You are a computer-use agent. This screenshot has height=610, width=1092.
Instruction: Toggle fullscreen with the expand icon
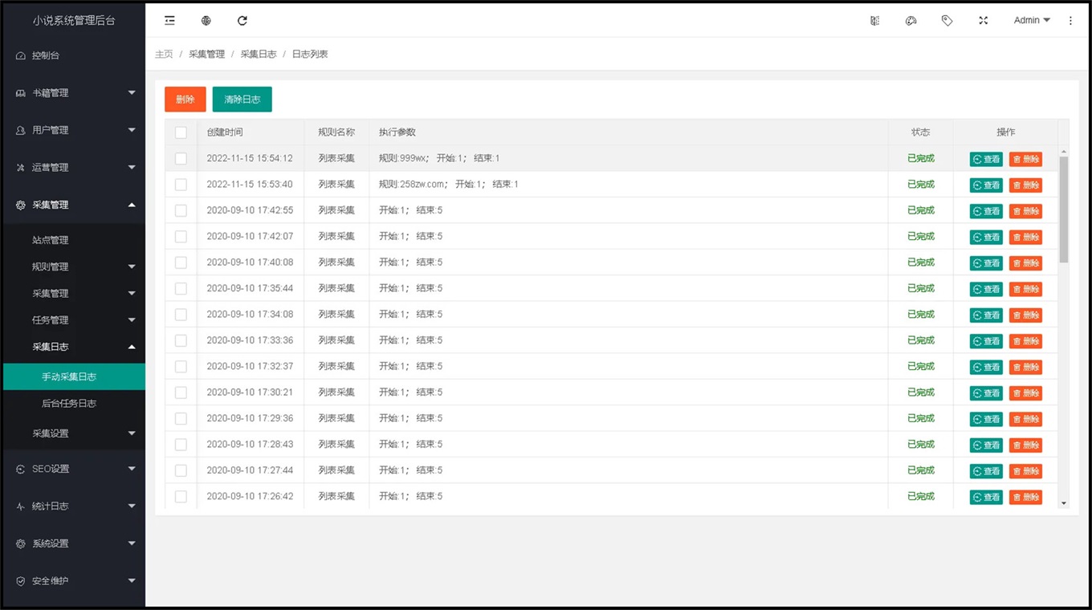983,21
